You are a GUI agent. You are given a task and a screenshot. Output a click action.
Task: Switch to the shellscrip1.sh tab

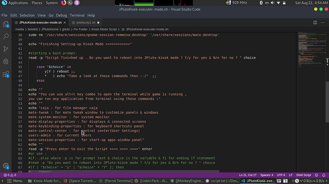[x=86, y=22]
